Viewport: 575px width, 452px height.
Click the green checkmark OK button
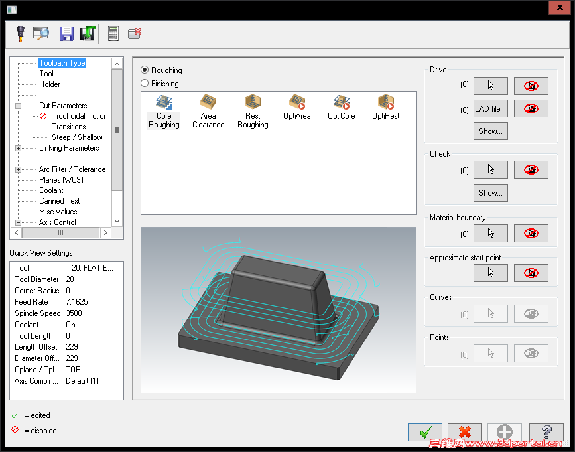425,433
